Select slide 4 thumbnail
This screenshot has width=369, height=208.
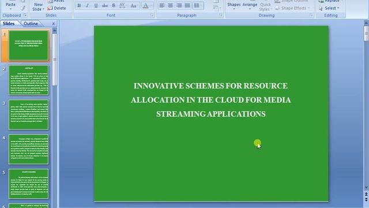coord(28,149)
